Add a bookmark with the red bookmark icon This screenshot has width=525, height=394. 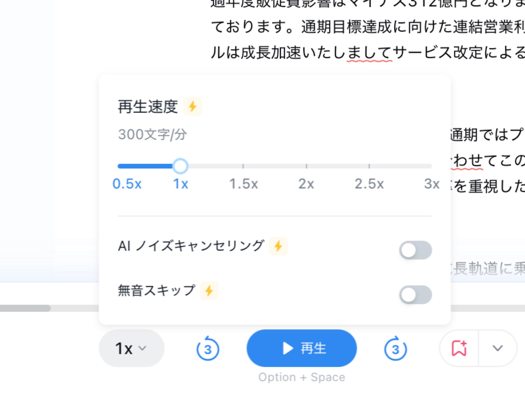459,348
